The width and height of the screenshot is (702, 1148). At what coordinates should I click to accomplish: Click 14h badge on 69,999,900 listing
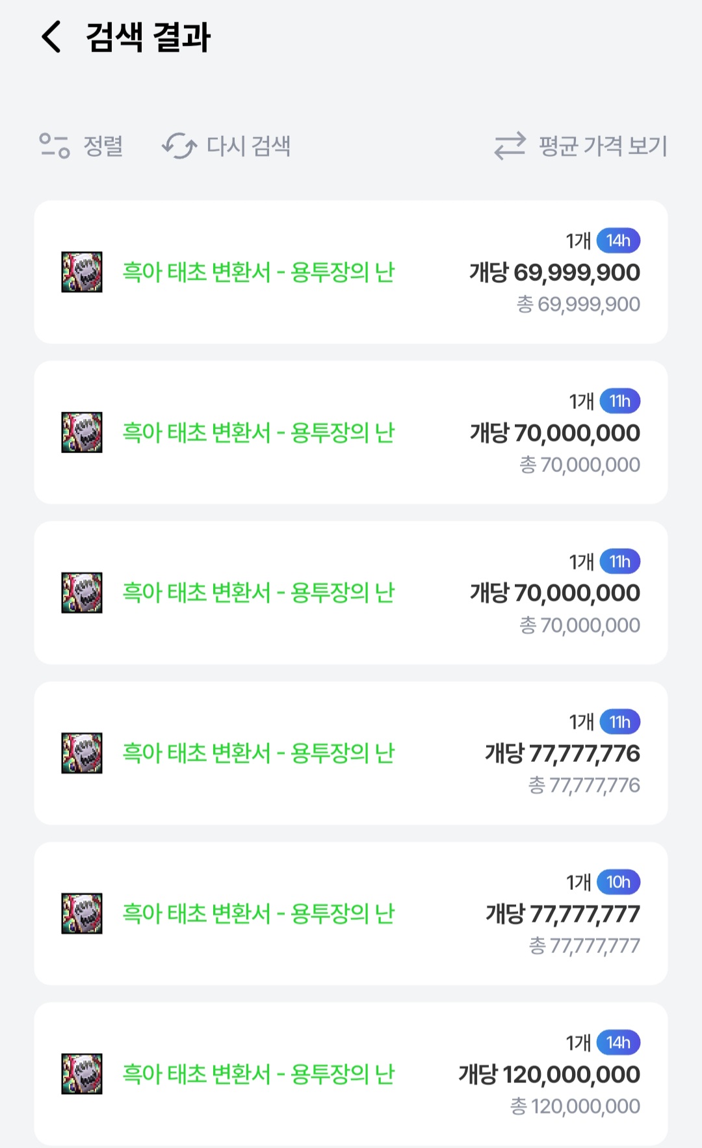618,241
